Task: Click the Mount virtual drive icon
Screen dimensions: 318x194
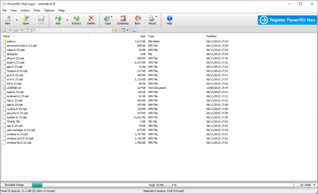Action: [151, 18]
